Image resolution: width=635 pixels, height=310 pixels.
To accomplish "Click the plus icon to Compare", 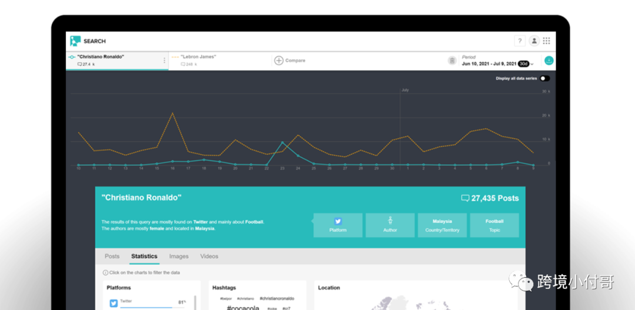I will [279, 61].
